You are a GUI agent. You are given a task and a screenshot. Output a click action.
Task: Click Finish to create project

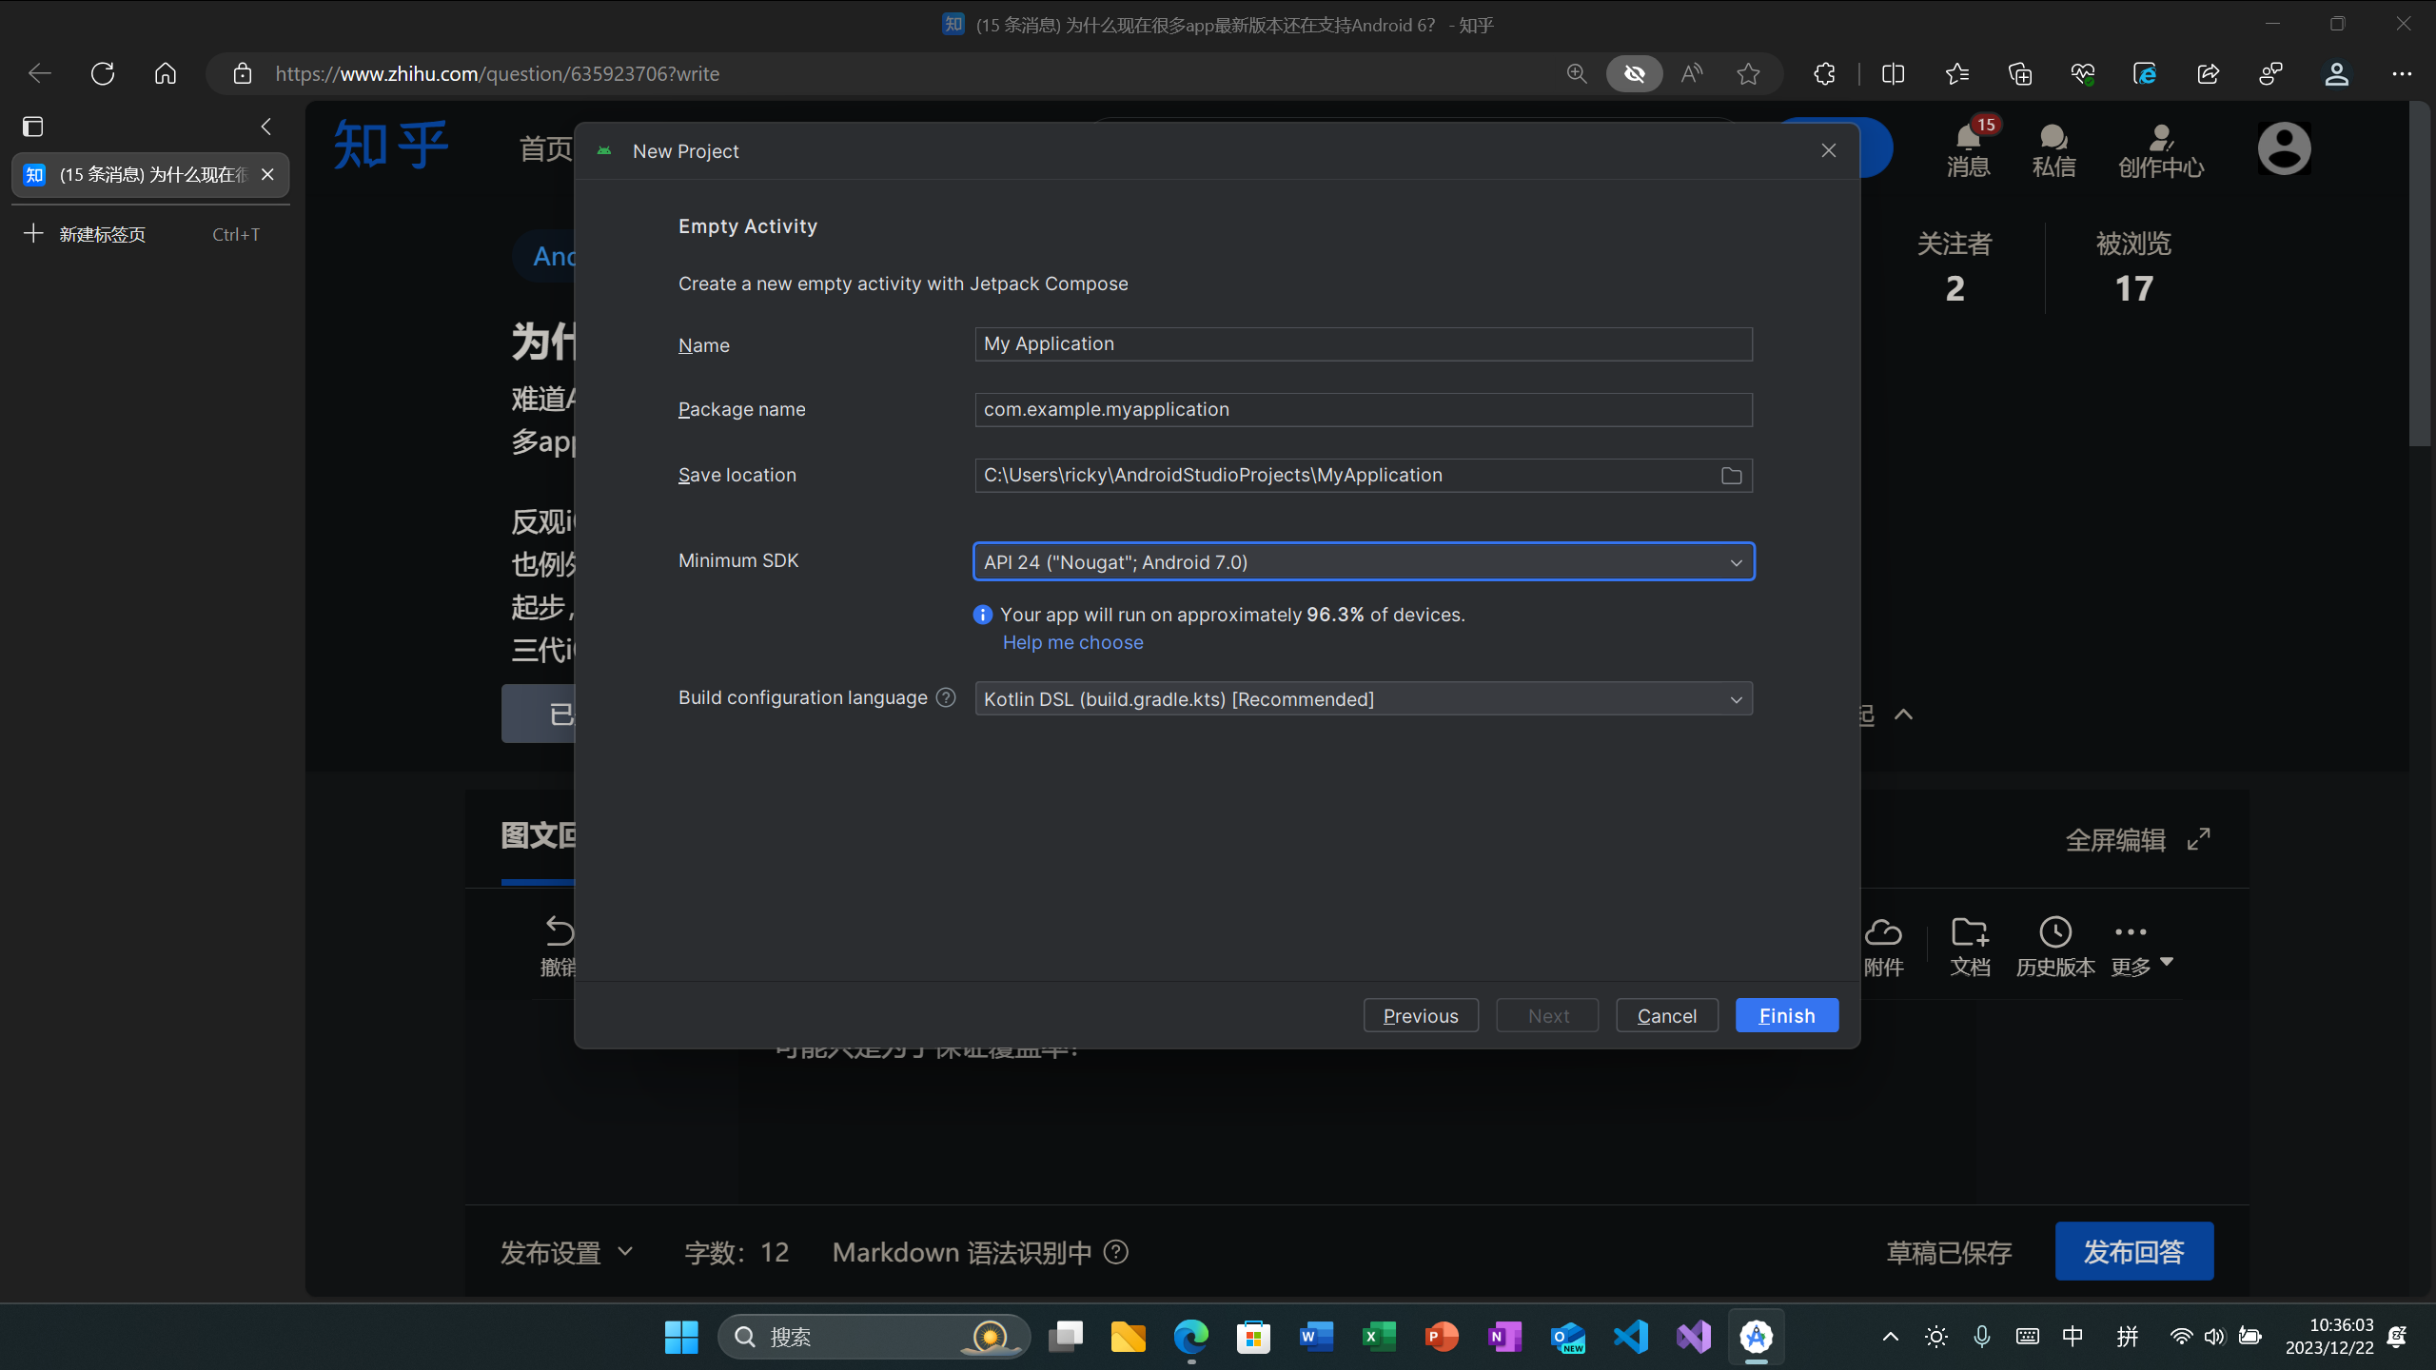(x=1786, y=1015)
